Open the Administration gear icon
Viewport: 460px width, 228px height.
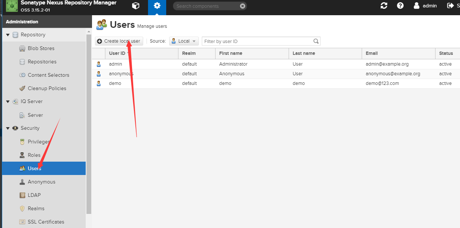pos(157,6)
